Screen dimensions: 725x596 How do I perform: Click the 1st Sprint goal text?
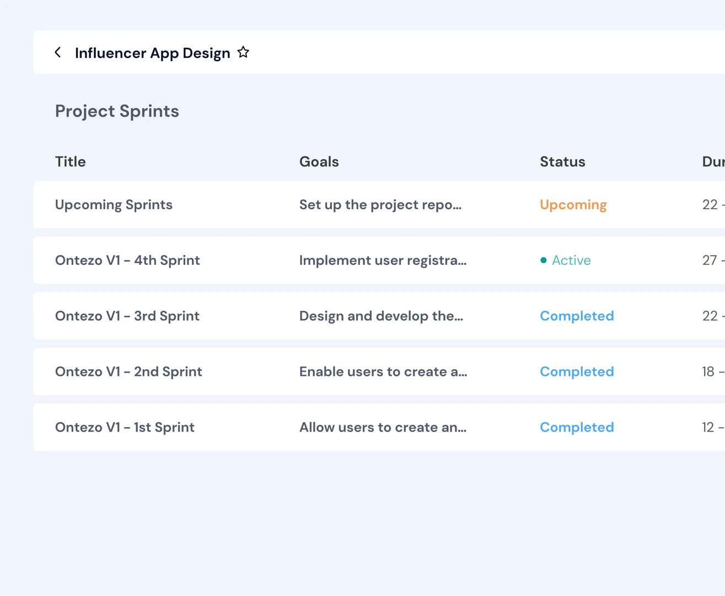(x=383, y=427)
